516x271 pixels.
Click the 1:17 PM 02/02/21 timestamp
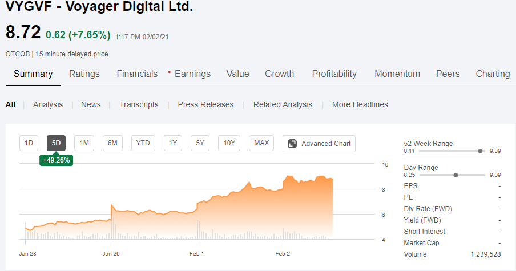[x=142, y=37]
